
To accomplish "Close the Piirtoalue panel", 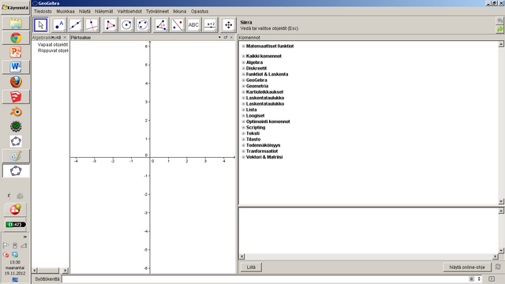I will point(231,38).
